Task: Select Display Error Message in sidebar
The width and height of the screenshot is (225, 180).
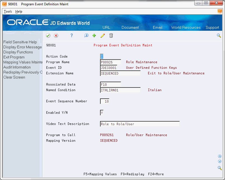Action: click(x=23, y=47)
